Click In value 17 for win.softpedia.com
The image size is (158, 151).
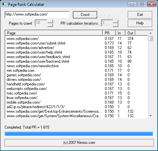(120, 70)
